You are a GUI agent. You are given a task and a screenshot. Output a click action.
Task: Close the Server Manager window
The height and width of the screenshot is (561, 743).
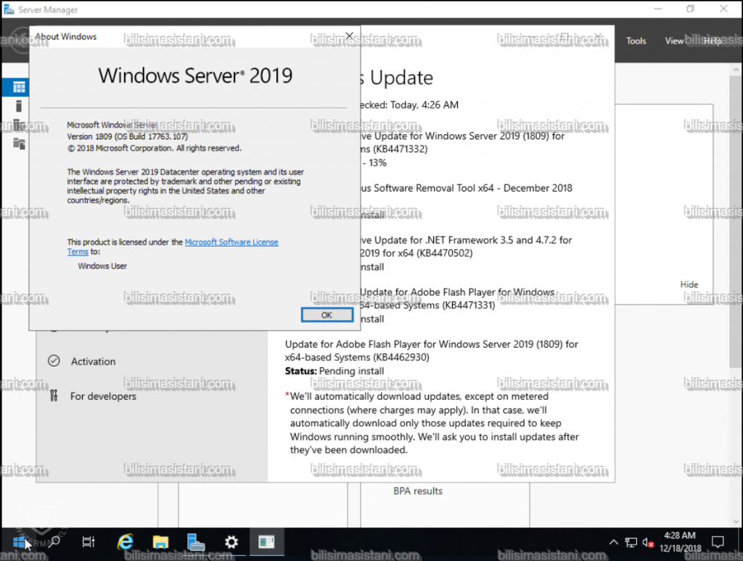pos(723,9)
